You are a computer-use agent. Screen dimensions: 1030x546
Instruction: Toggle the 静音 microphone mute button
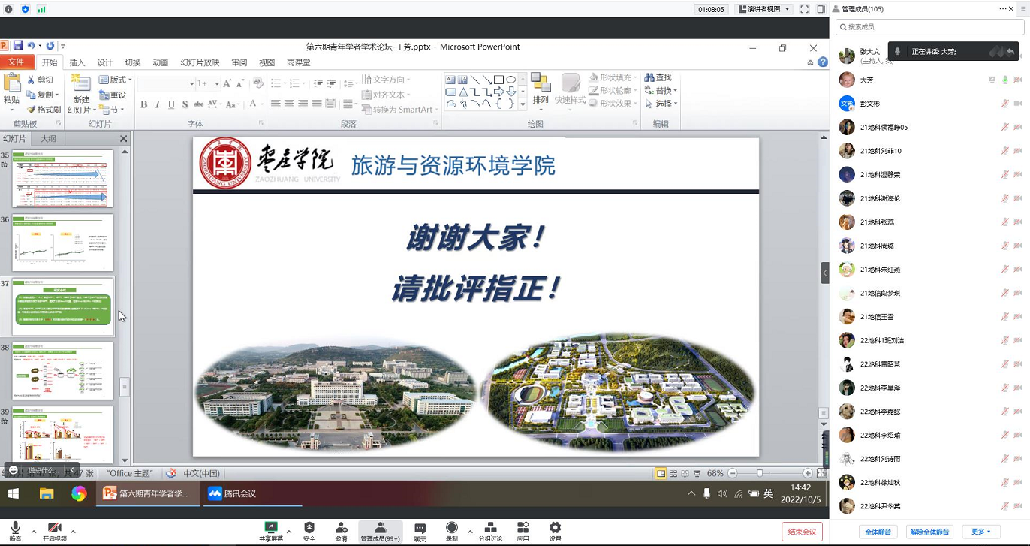(x=15, y=531)
